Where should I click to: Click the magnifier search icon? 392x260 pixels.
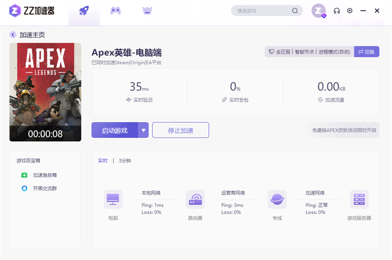point(295,11)
